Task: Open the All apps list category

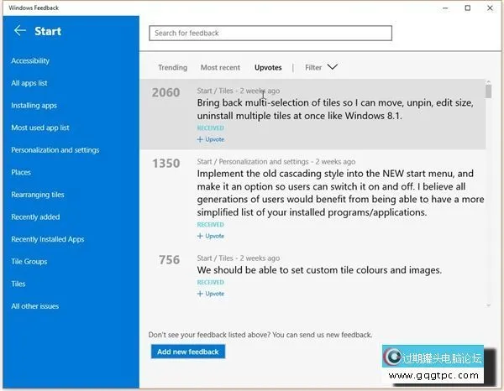Action: point(29,83)
